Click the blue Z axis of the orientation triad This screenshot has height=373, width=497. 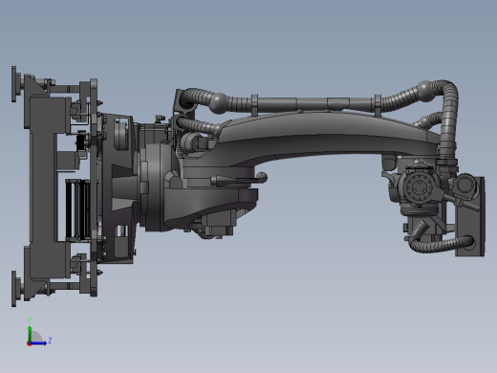pos(38,343)
